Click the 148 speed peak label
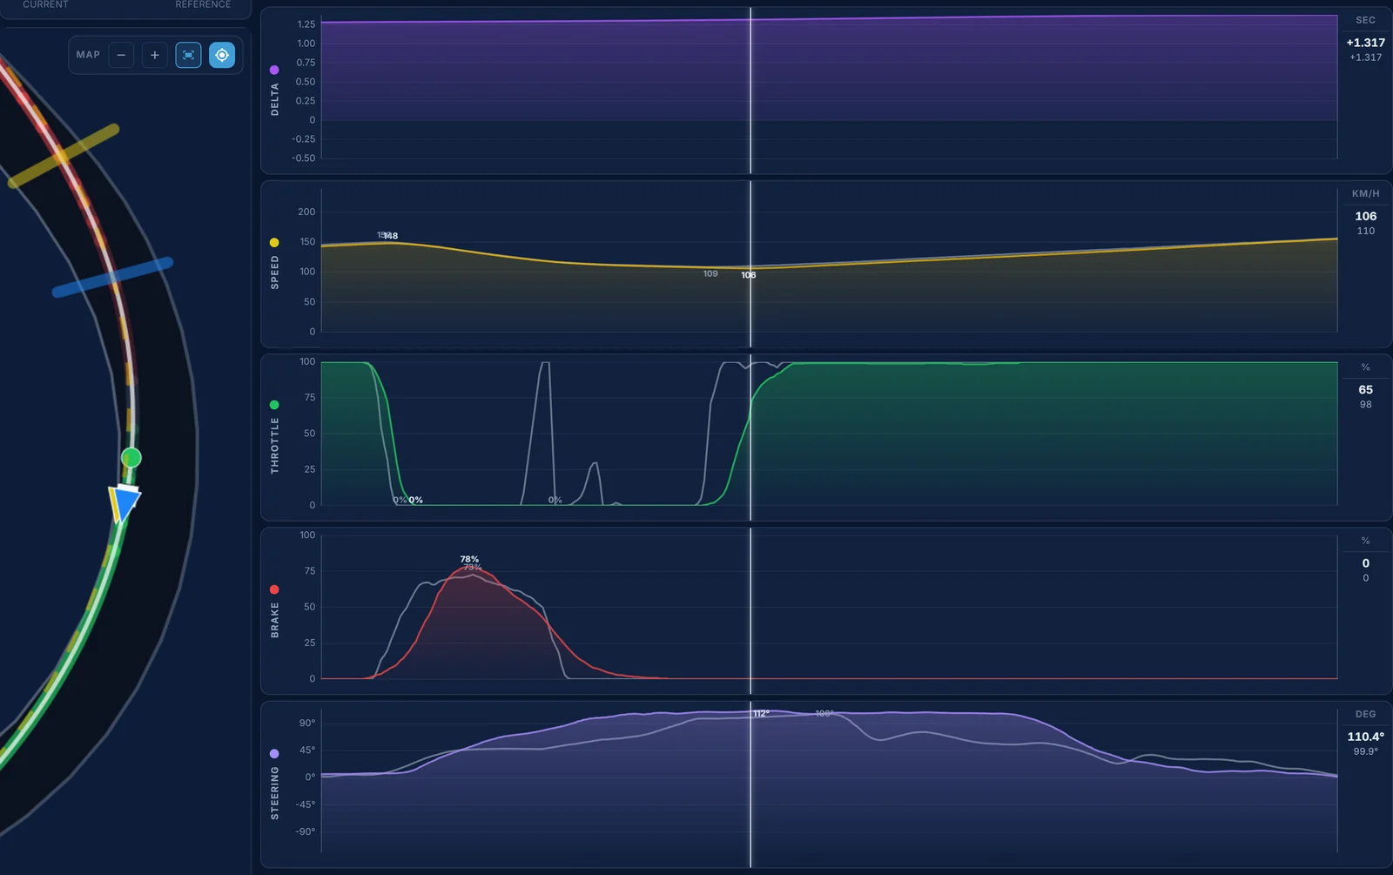Screen dimensions: 1393x875 pyautogui.click(x=391, y=236)
